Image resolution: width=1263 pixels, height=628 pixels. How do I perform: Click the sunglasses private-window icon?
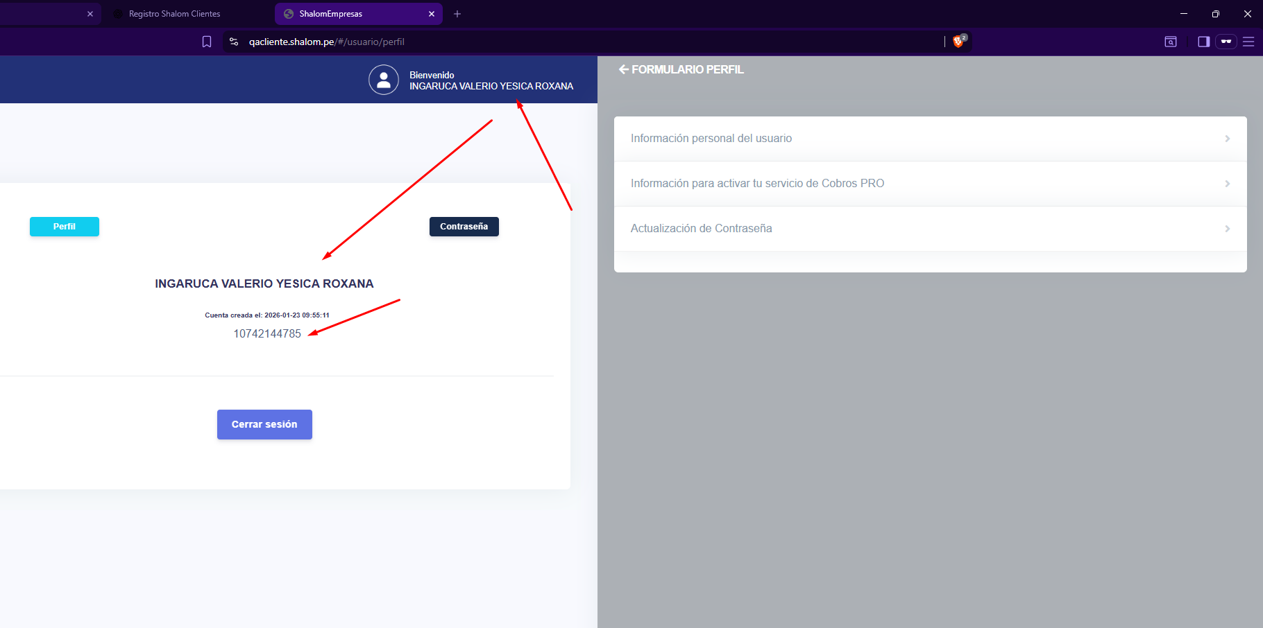1226,42
